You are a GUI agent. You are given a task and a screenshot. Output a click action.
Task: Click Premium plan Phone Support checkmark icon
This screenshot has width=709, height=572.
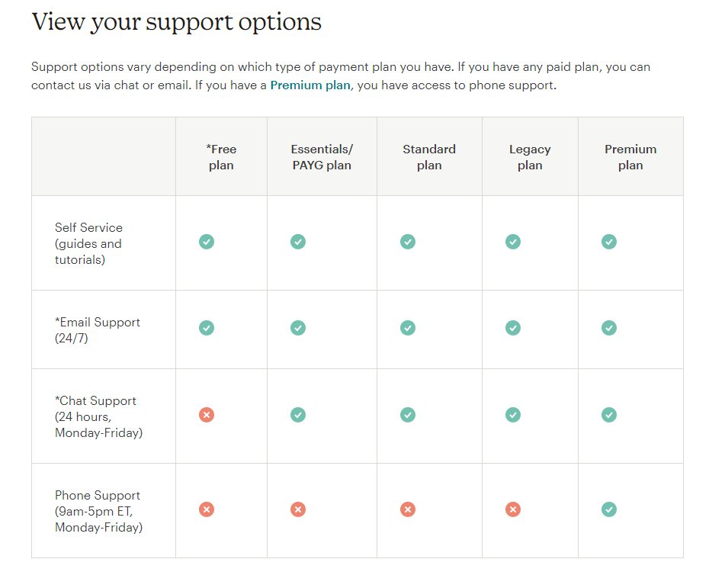point(609,509)
